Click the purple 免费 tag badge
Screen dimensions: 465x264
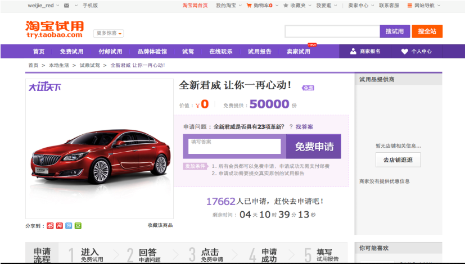click(x=308, y=88)
